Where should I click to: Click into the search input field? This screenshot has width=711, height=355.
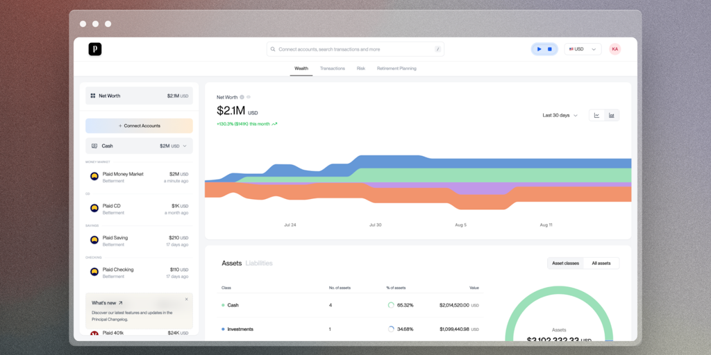pyautogui.click(x=355, y=49)
